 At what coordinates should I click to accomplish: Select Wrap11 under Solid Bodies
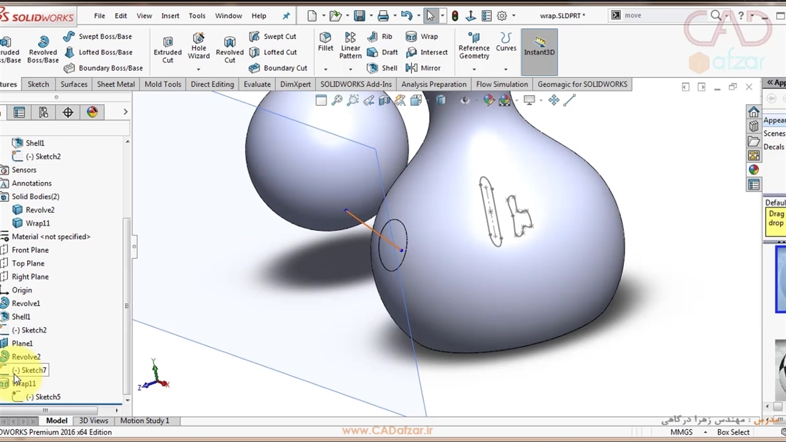pos(37,223)
